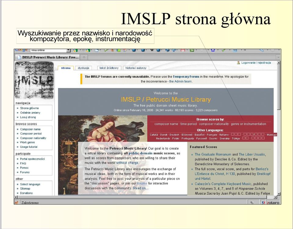Switch language to Deutsch

(174, 135)
